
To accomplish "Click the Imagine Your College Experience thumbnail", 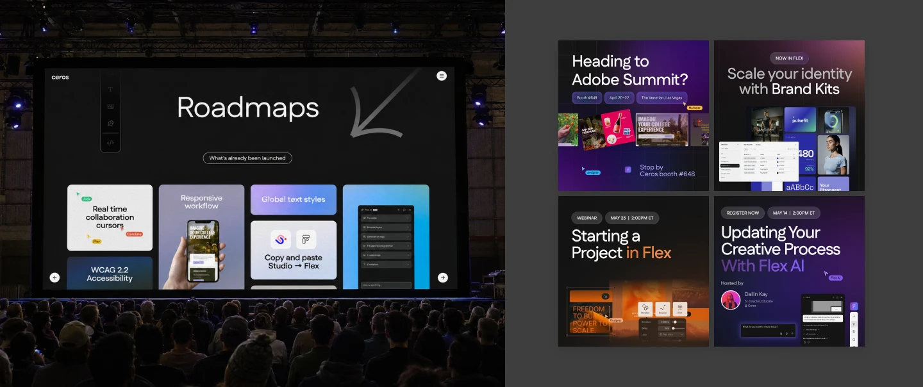I will click(x=661, y=130).
